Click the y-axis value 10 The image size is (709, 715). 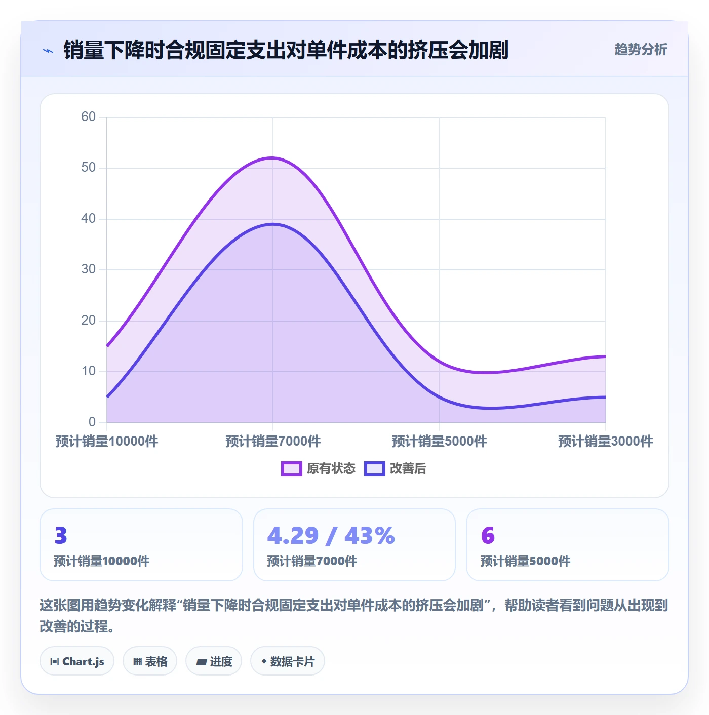pyautogui.click(x=88, y=371)
